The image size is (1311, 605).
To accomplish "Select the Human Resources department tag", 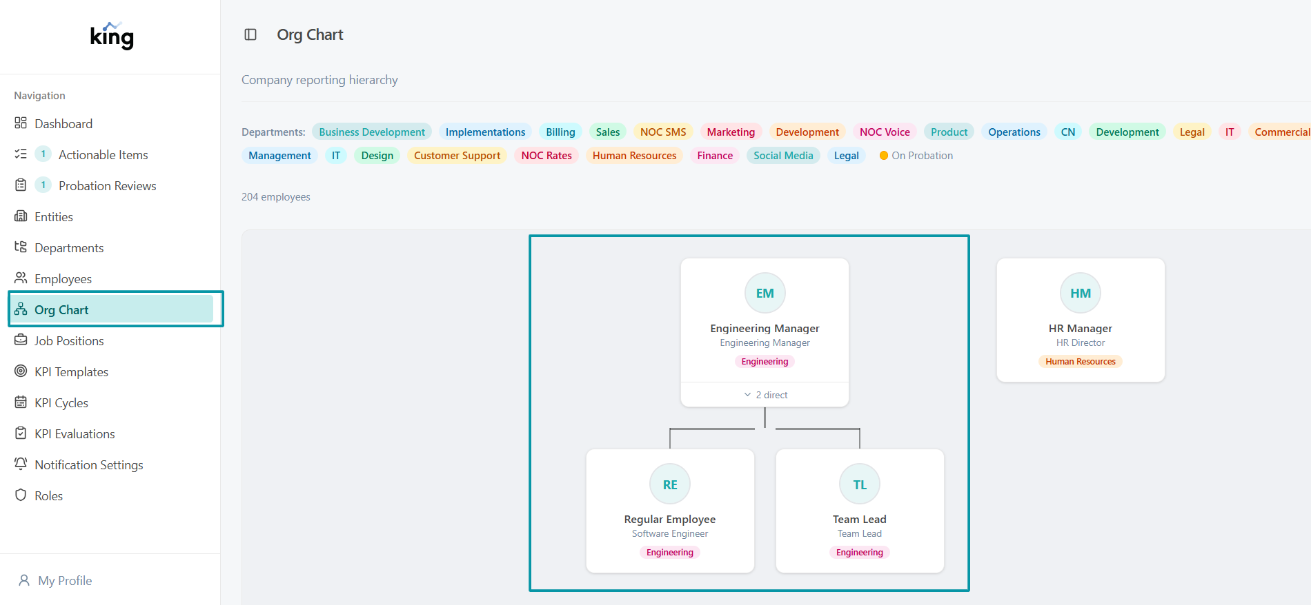I will [x=634, y=155].
